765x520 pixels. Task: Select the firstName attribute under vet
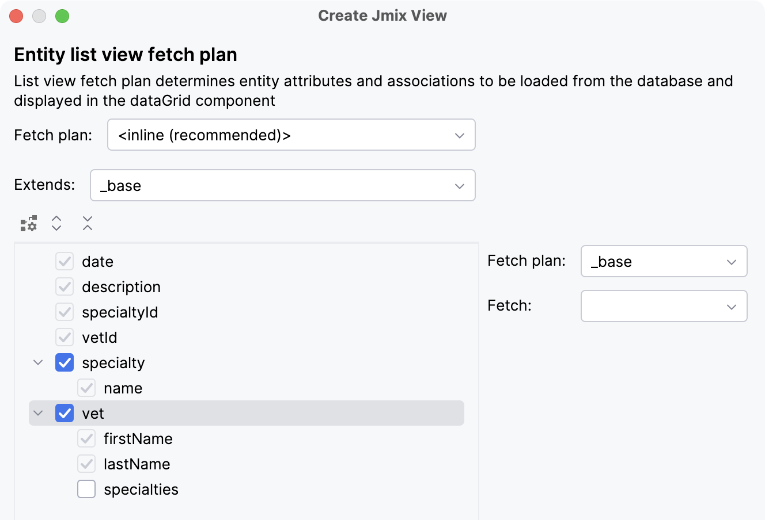[x=138, y=439]
